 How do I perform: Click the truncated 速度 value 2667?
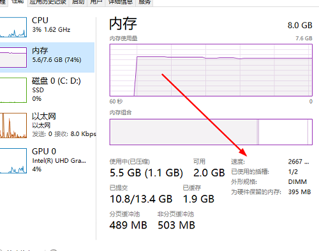pyautogui.click(x=299, y=162)
